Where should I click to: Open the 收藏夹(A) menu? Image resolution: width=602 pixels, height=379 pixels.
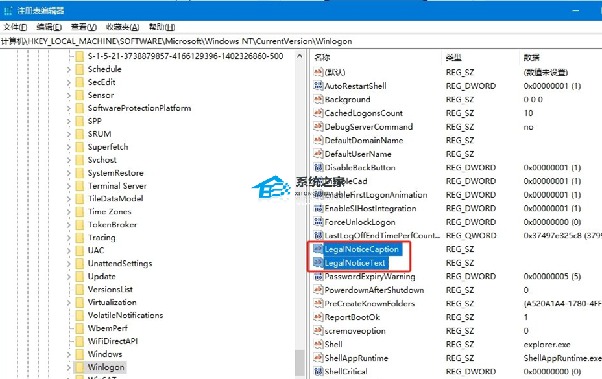(x=123, y=27)
